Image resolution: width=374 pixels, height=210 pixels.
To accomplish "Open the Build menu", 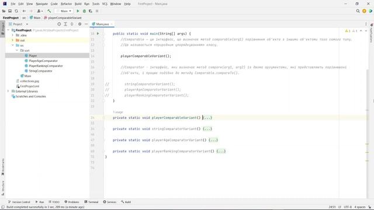I will [x=78, y=4].
